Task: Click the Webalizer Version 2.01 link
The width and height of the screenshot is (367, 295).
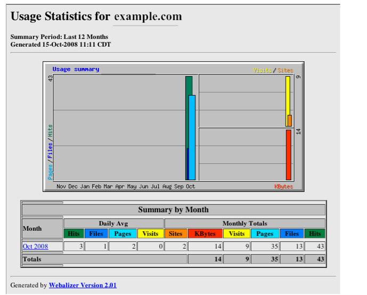Action: pos(83,285)
